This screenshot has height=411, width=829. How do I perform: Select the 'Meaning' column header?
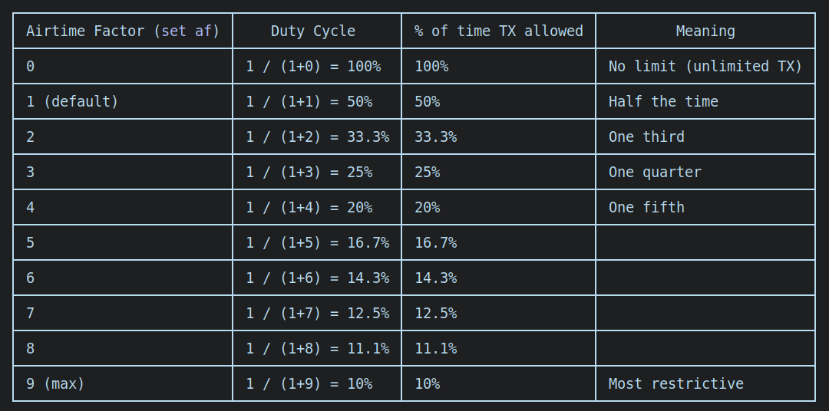pyautogui.click(x=705, y=31)
